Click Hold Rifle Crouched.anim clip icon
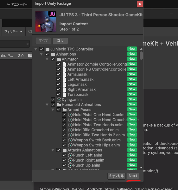 tap(70, 130)
